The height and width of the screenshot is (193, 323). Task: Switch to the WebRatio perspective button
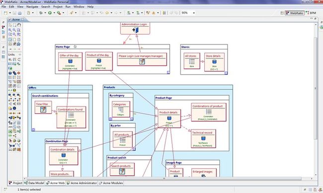(x=295, y=13)
